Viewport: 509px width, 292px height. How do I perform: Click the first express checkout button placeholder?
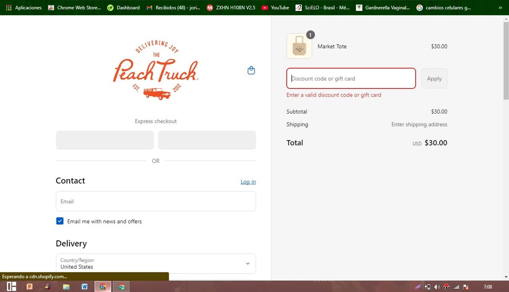[x=105, y=140]
